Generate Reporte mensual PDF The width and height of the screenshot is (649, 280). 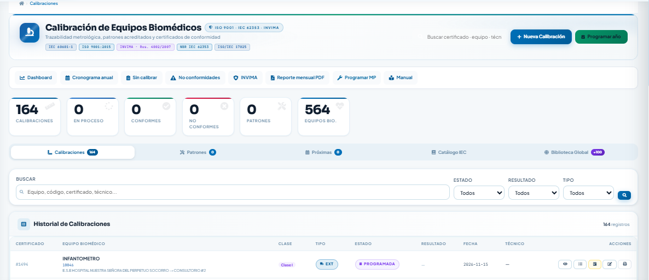pyautogui.click(x=298, y=78)
